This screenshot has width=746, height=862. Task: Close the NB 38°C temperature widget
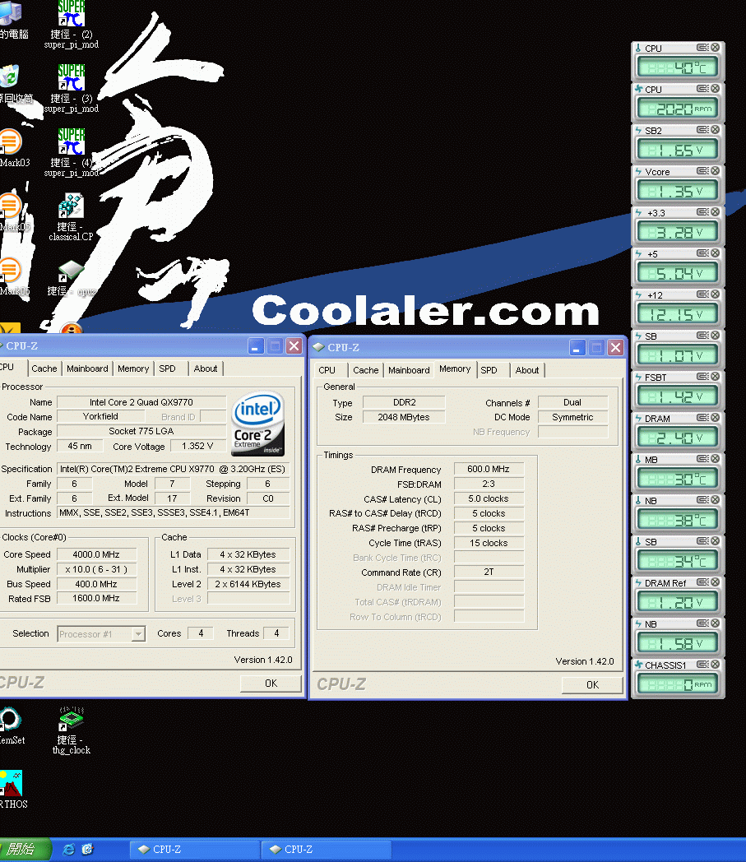[x=716, y=500]
